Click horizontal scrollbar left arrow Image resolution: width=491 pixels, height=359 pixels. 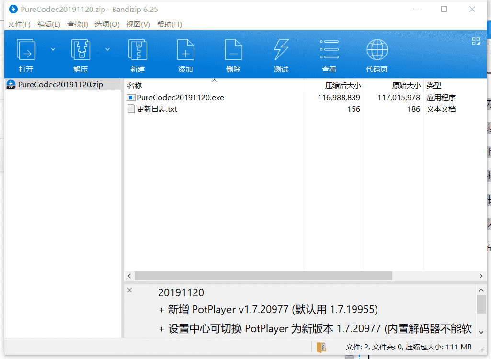pos(129,276)
